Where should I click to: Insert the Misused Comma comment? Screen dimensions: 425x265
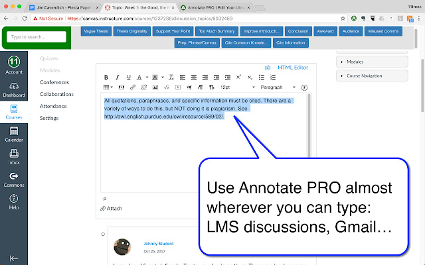383,31
